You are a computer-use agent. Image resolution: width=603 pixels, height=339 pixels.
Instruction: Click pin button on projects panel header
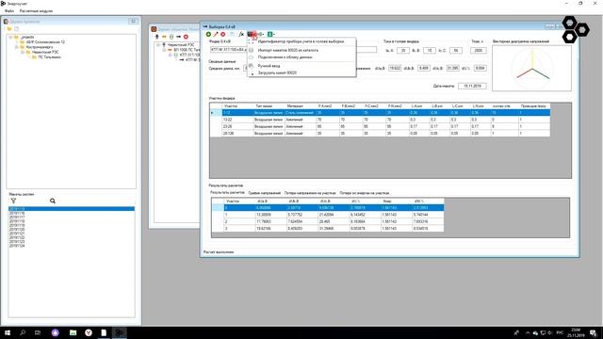pyautogui.click(x=133, y=21)
